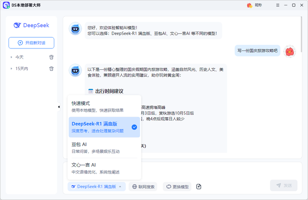Screen dimensions: 308x200
Task: Close the DeepSeek-R1 满血版 model dropdown
Action: (96, 186)
